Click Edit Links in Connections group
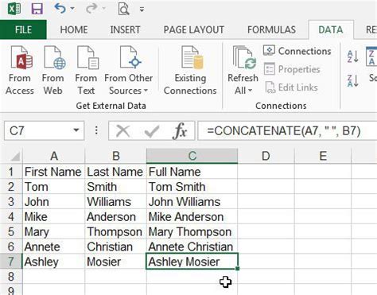Viewport: 377px width, 295px height. [291, 87]
